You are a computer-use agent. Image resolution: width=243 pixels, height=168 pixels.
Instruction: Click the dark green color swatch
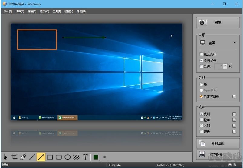point(96,157)
